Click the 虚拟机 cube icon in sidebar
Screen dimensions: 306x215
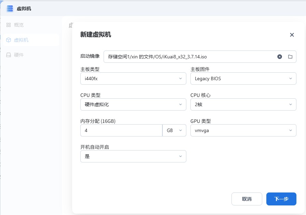9,40
